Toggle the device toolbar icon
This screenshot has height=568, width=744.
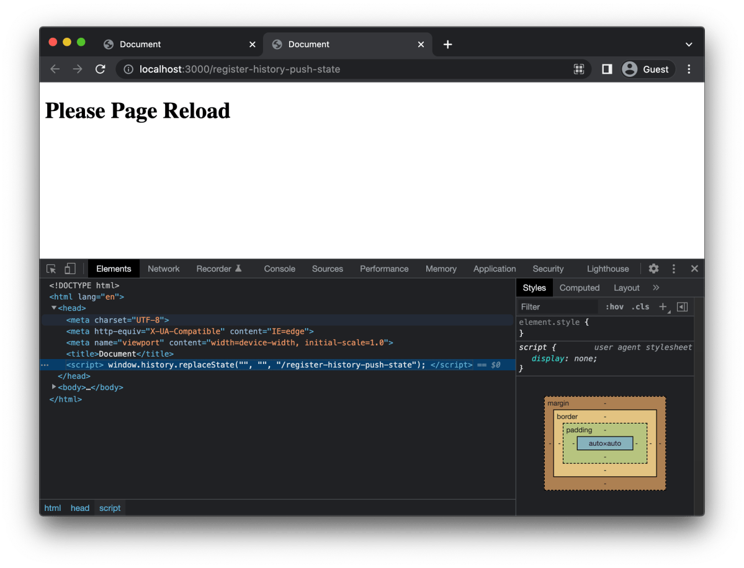point(69,269)
